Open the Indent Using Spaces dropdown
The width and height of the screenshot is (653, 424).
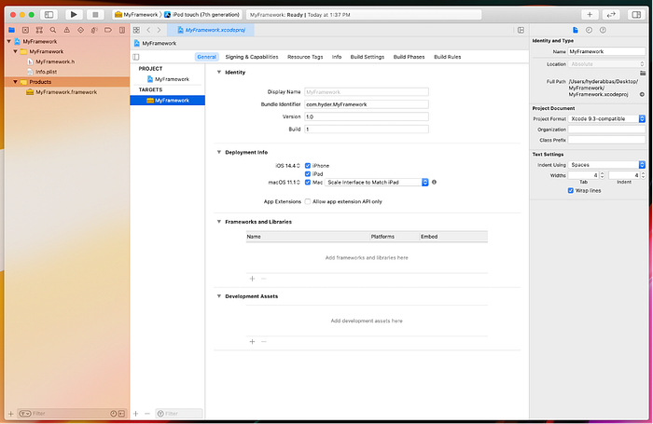pos(606,165)
